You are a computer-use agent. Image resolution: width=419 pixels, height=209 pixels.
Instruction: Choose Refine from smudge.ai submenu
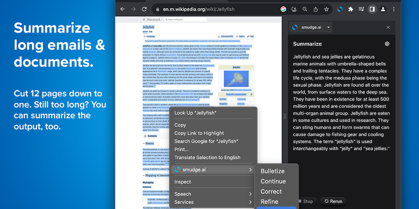(x=276, y=202)
